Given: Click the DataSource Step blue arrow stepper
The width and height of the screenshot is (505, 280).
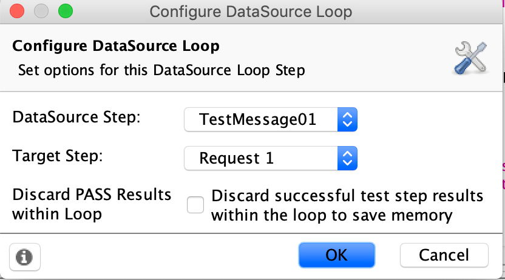Looking at the screenshot, I should (x=348, y=120).
